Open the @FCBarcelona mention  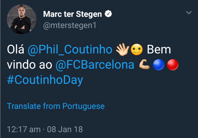click(95, 65)
